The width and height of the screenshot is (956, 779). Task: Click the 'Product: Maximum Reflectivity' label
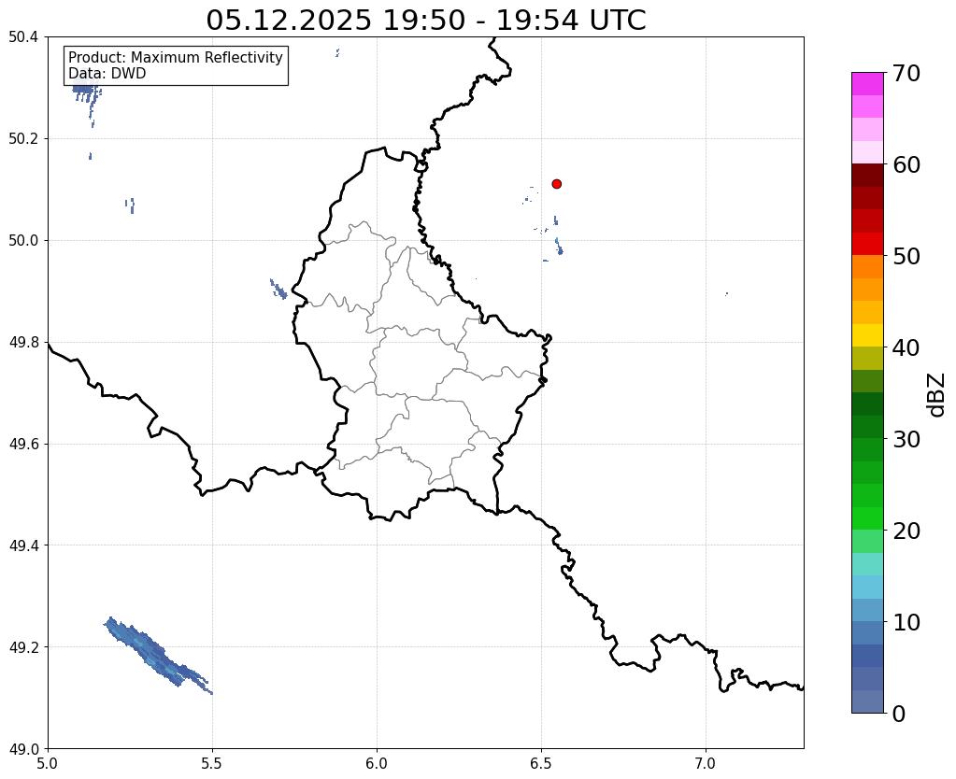coord(176,57)
